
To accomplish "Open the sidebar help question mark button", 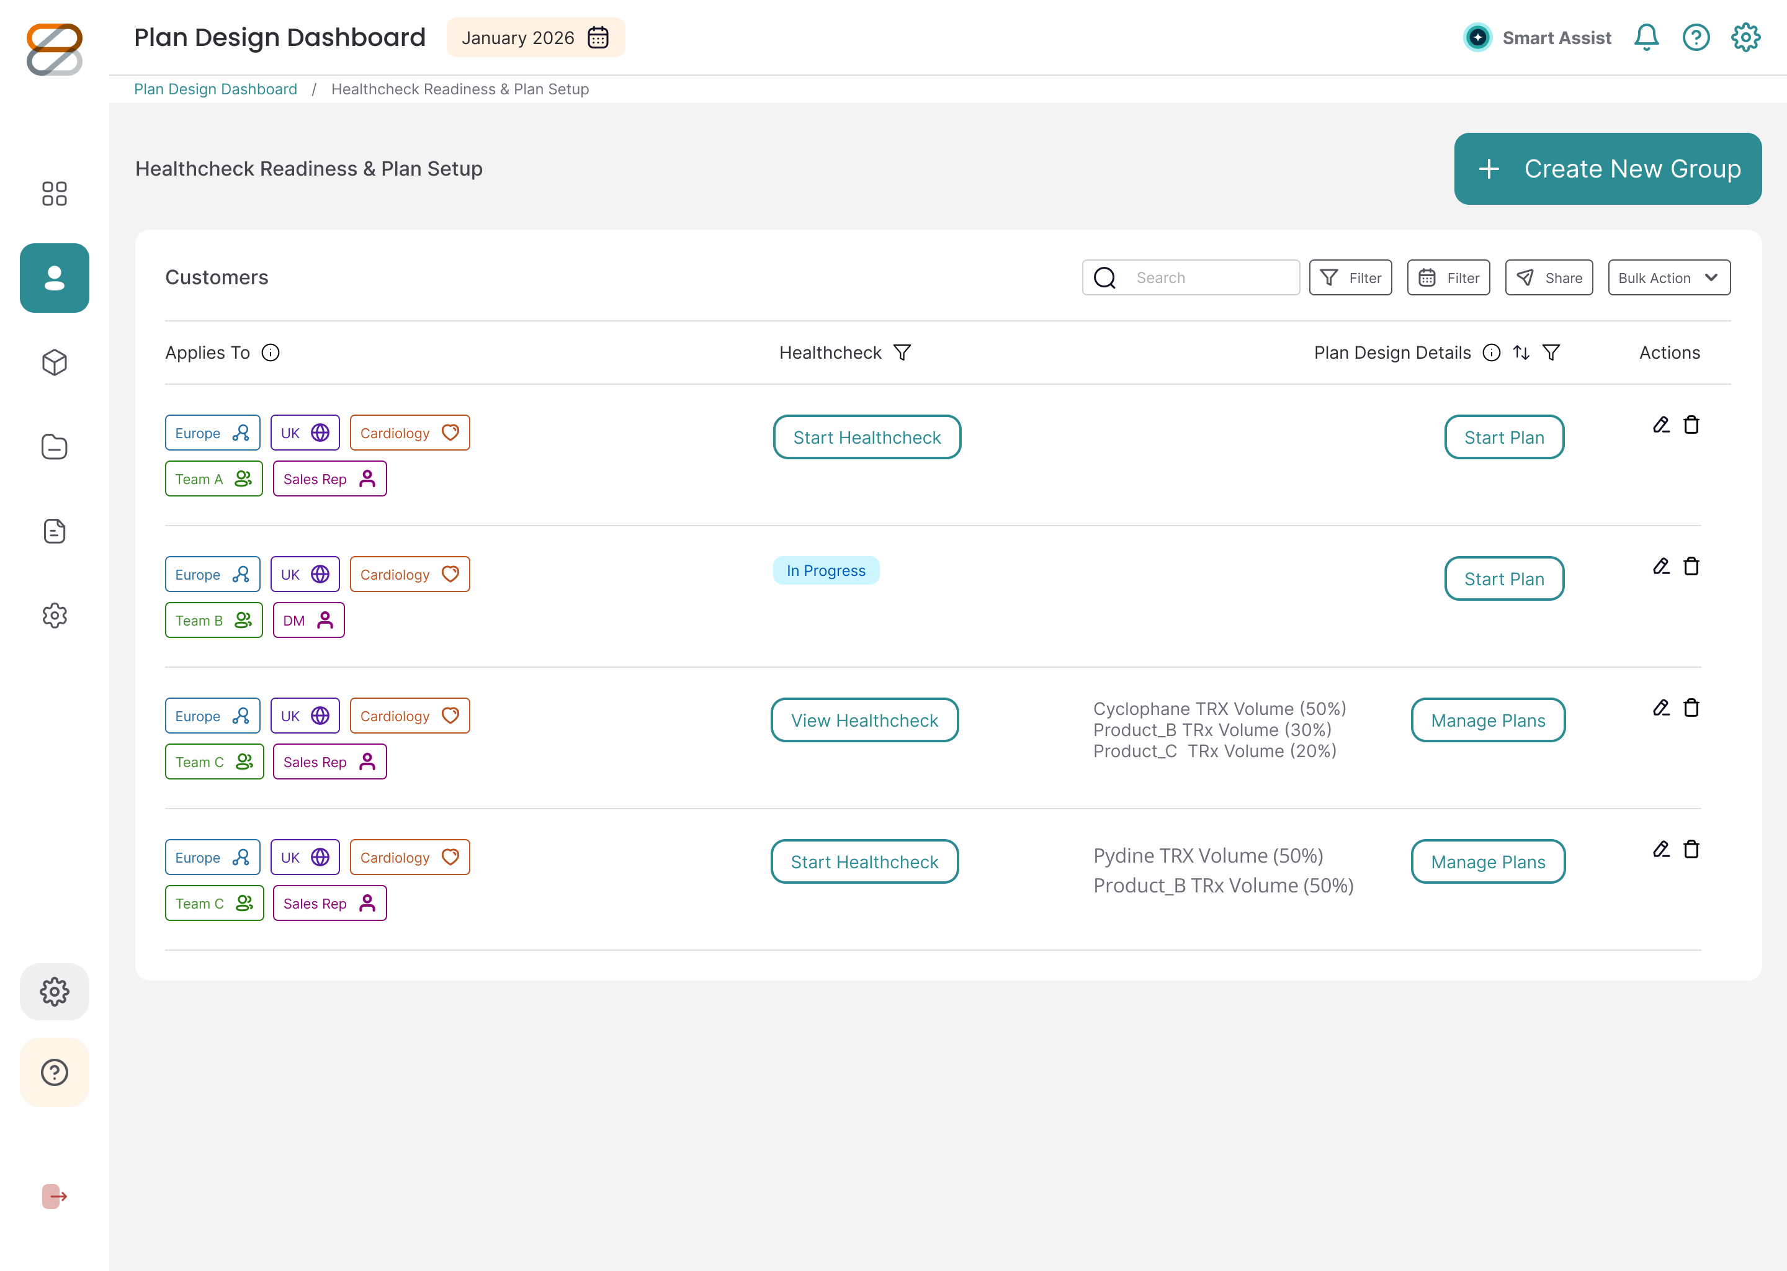I will point(54,1072).
